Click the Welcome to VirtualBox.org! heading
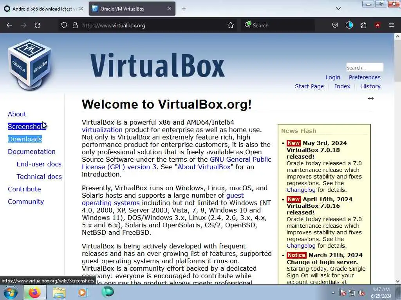This screenshot has height=300, width=401. point(167,104)
